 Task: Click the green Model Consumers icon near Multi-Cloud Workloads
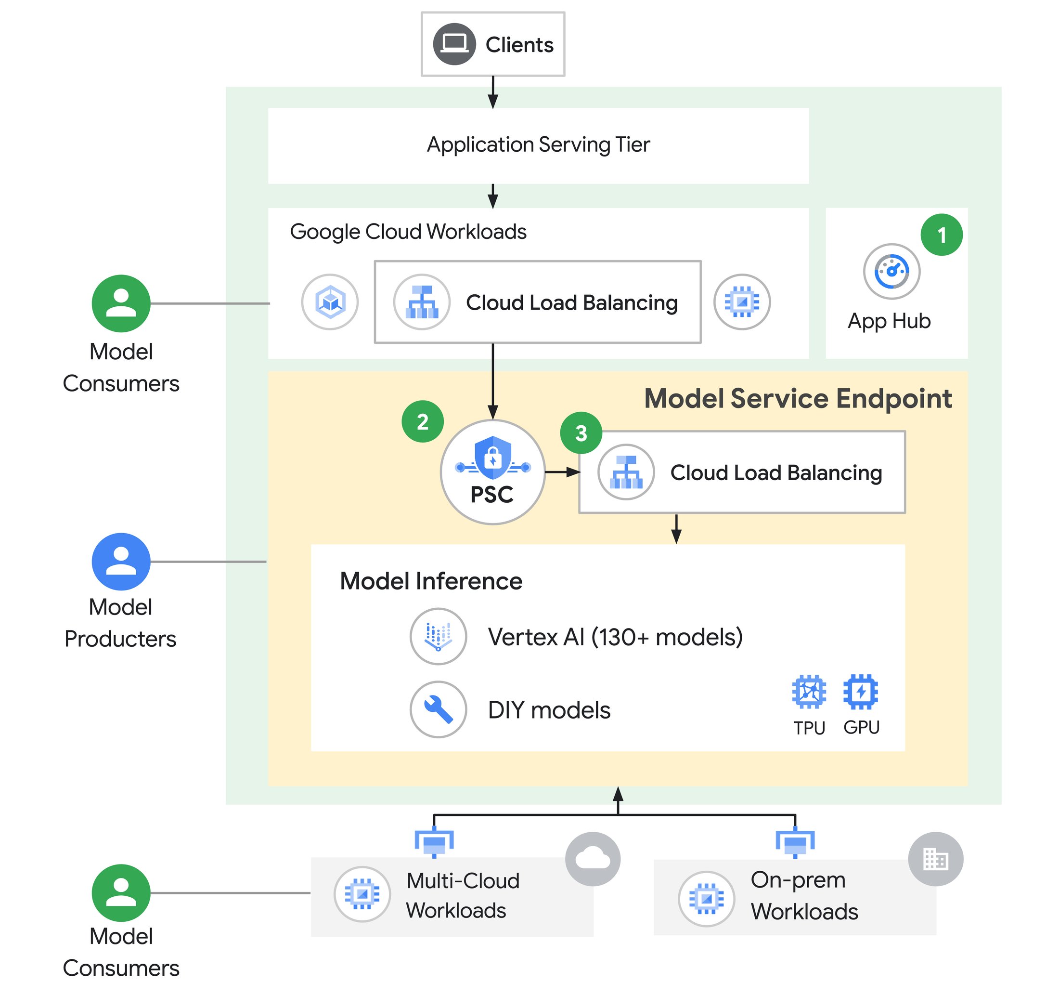[121, 893]
